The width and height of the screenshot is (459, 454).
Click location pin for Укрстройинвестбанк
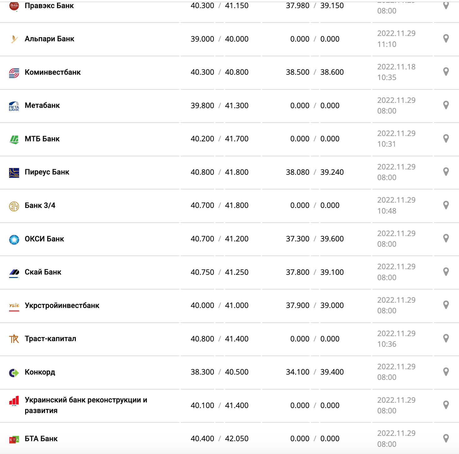[446, 305]
